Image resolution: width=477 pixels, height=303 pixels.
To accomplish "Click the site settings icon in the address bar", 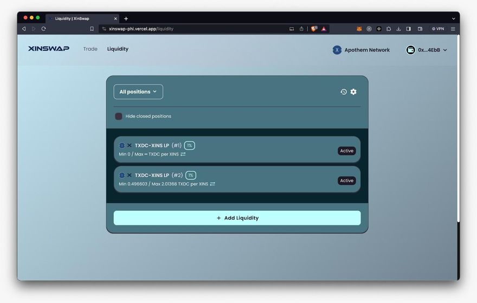I will tap(104, 29).
